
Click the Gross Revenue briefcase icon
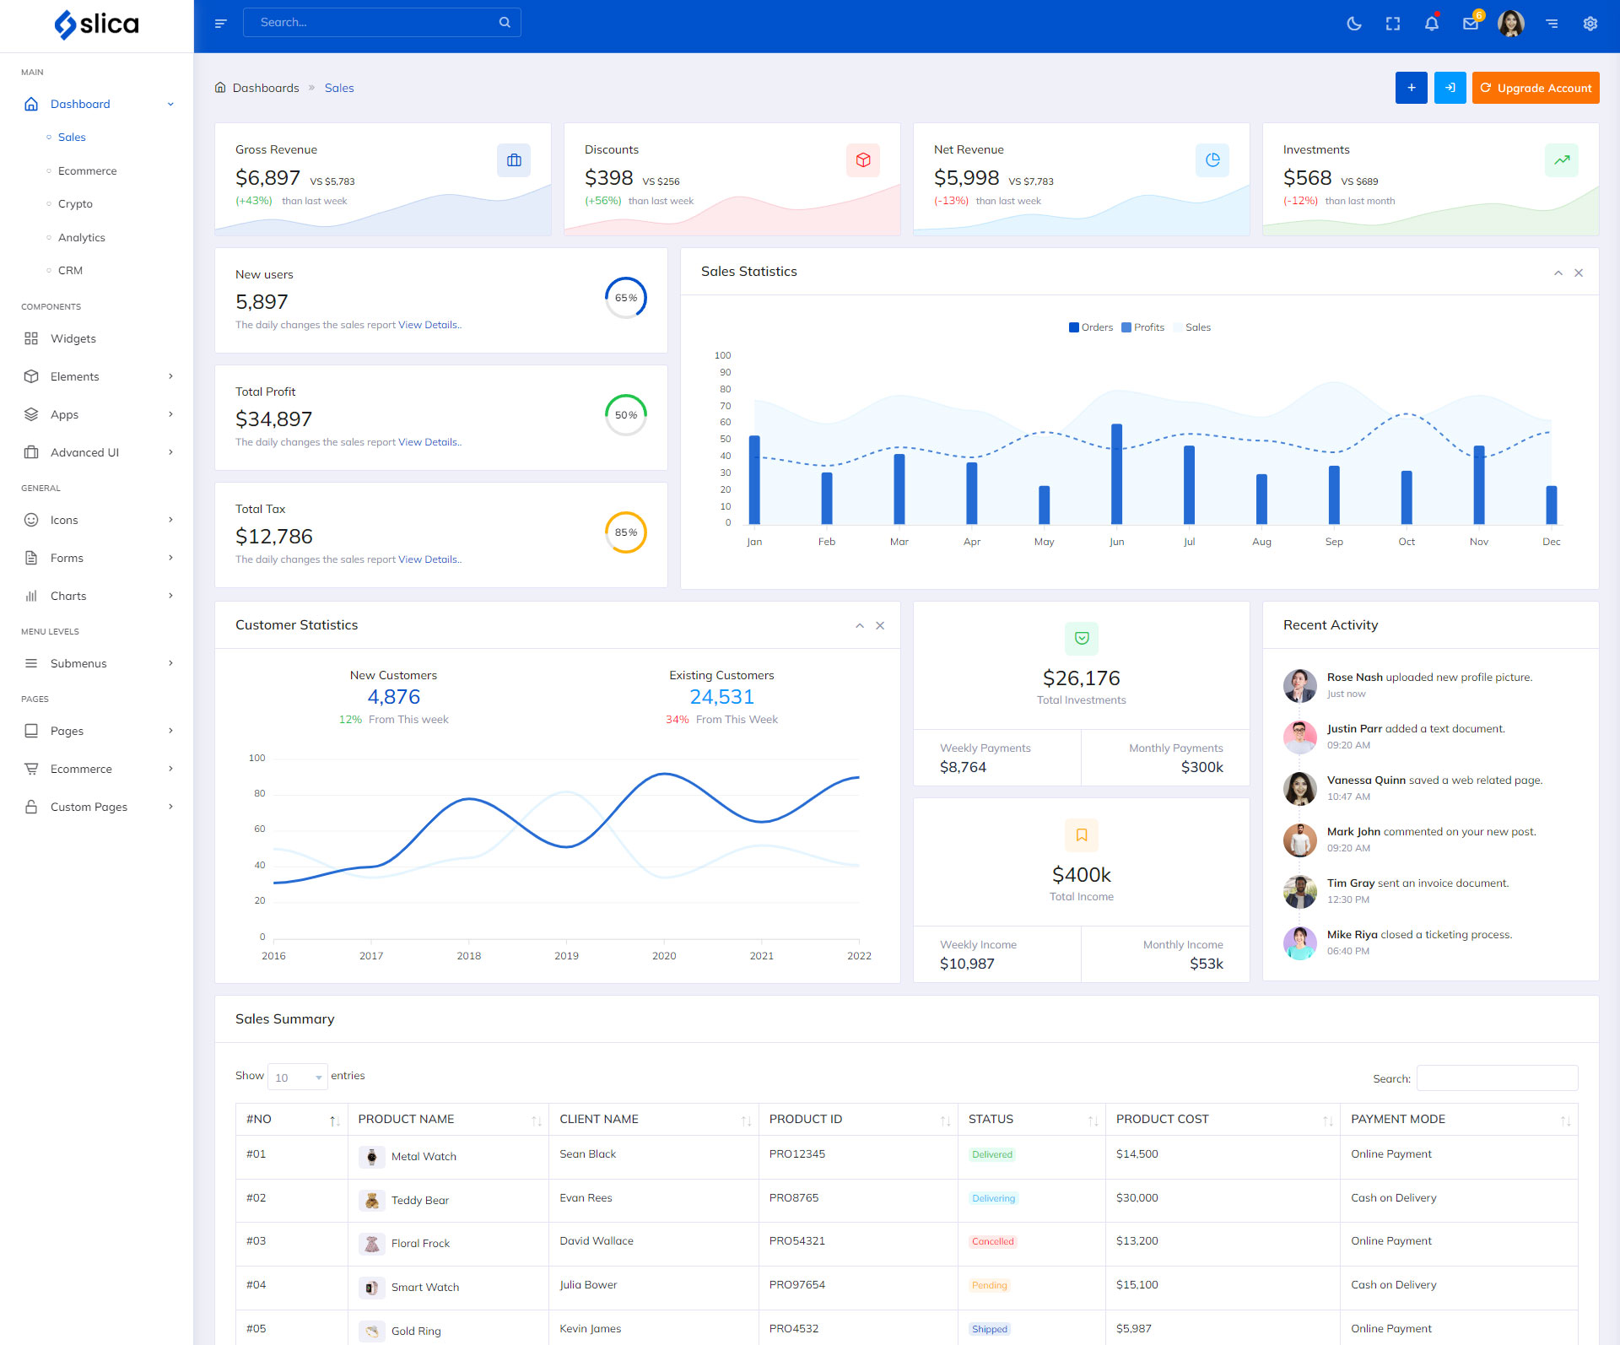(x=514, y=160)
